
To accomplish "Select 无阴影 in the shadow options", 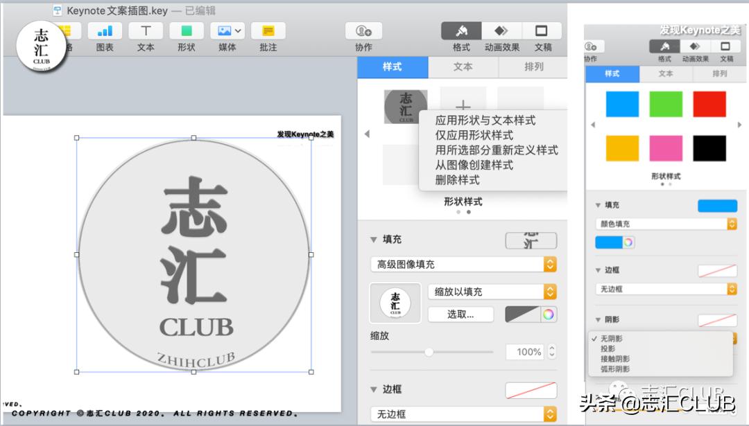I will tap(610, 339).
